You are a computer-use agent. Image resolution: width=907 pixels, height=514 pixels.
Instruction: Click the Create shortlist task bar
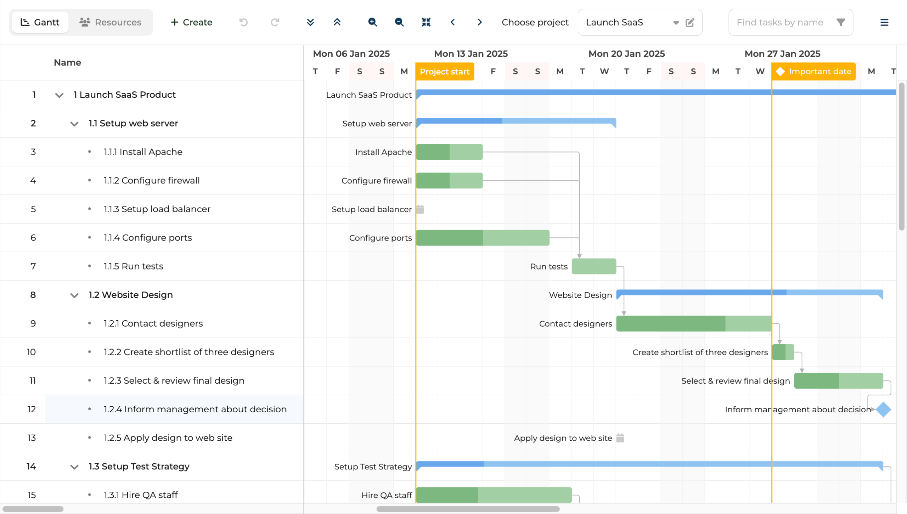(783, 352)
